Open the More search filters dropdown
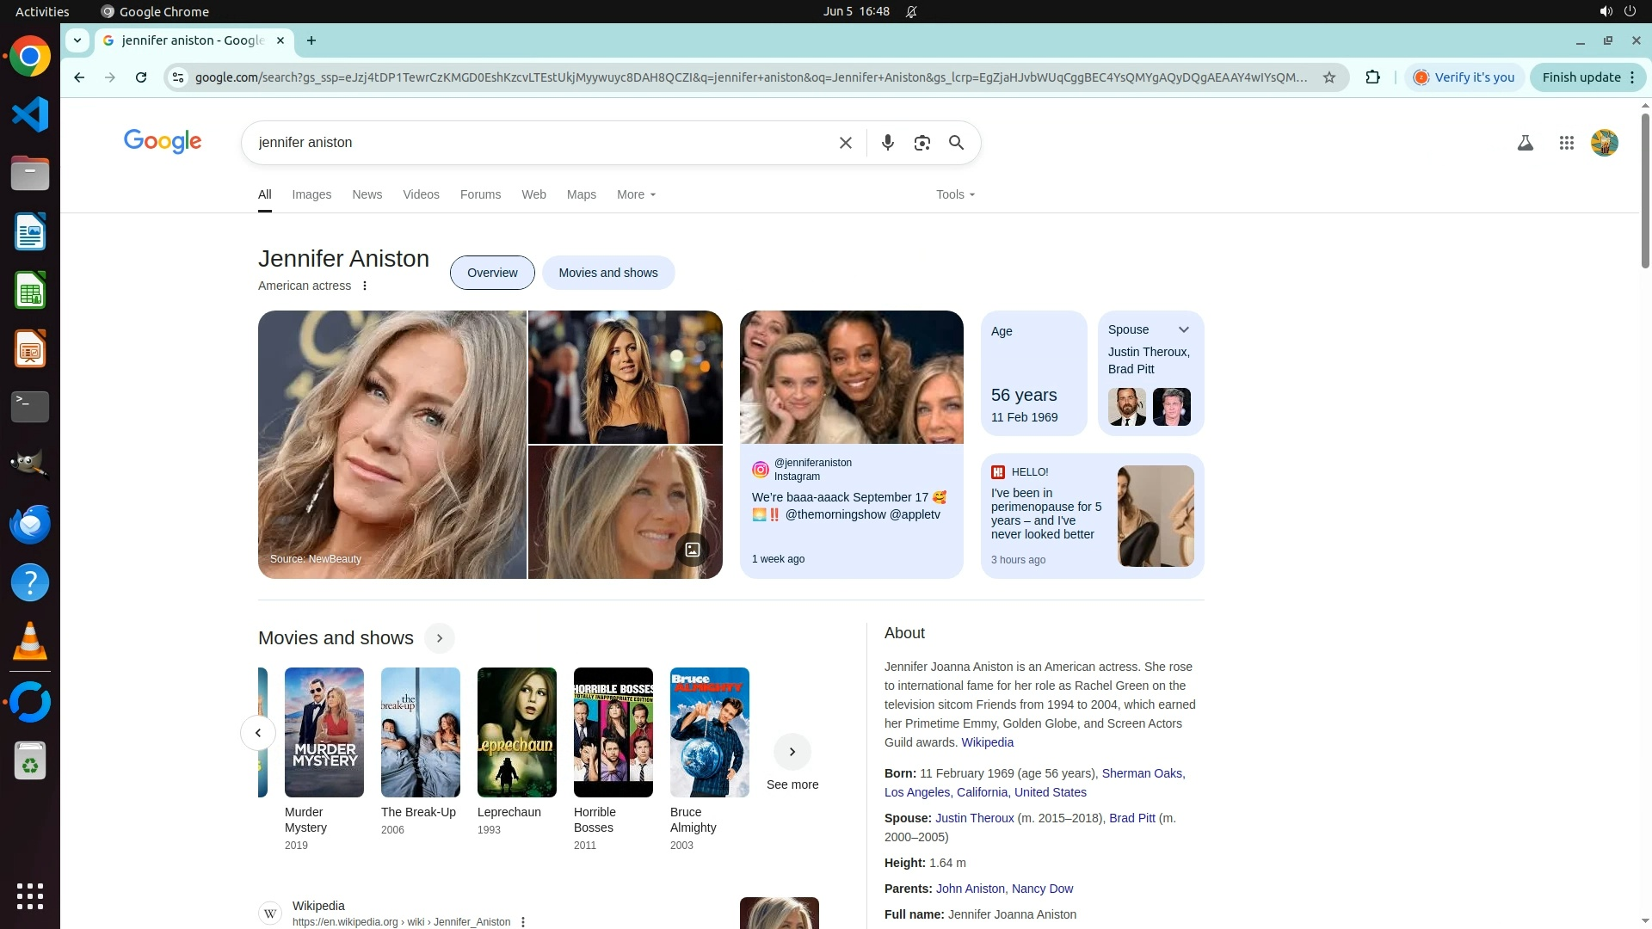The height and width of the screenshot is (929, 1652). pos(636,194)
